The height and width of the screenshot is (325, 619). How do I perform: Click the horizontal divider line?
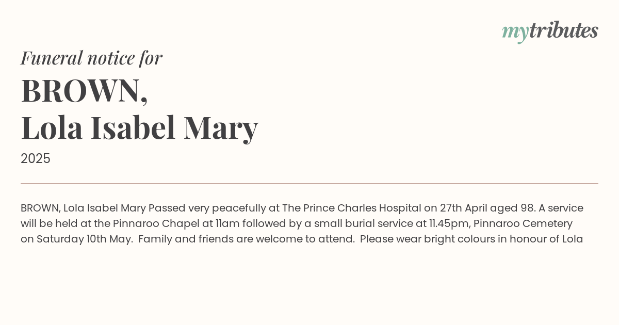[309, 183]
